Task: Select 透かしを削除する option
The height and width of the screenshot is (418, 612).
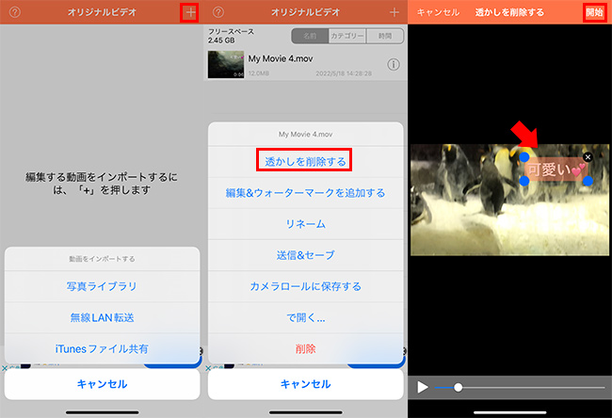Action: [x=306, y=161]
